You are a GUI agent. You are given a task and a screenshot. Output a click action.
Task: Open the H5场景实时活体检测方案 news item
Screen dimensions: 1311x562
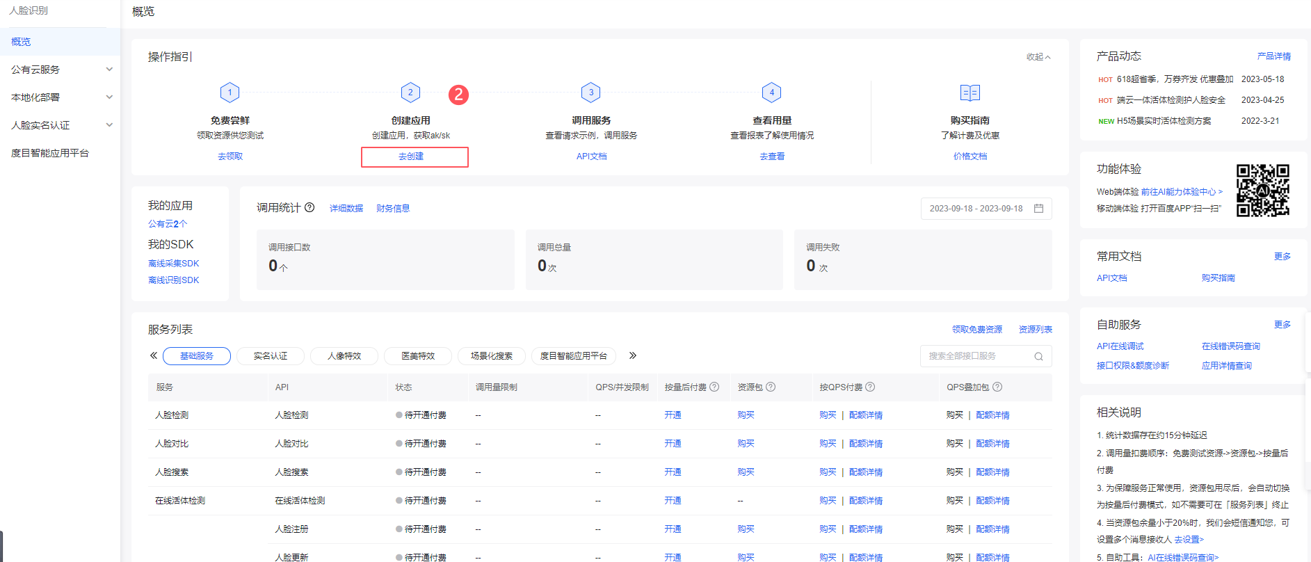point(1164,121)
